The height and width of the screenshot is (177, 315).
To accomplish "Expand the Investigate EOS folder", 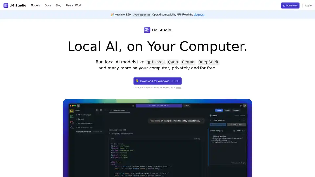I will [x=77, y=123].
